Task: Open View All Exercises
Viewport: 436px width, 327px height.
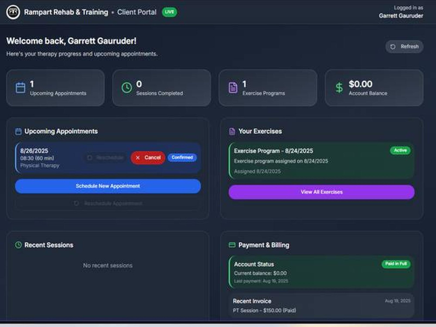Action: click(x=321, y=192)
